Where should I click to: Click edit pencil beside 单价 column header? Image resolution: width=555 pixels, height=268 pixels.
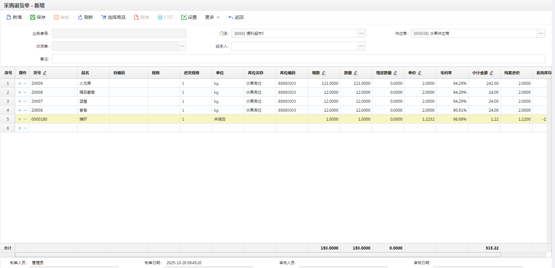(420, 73)
